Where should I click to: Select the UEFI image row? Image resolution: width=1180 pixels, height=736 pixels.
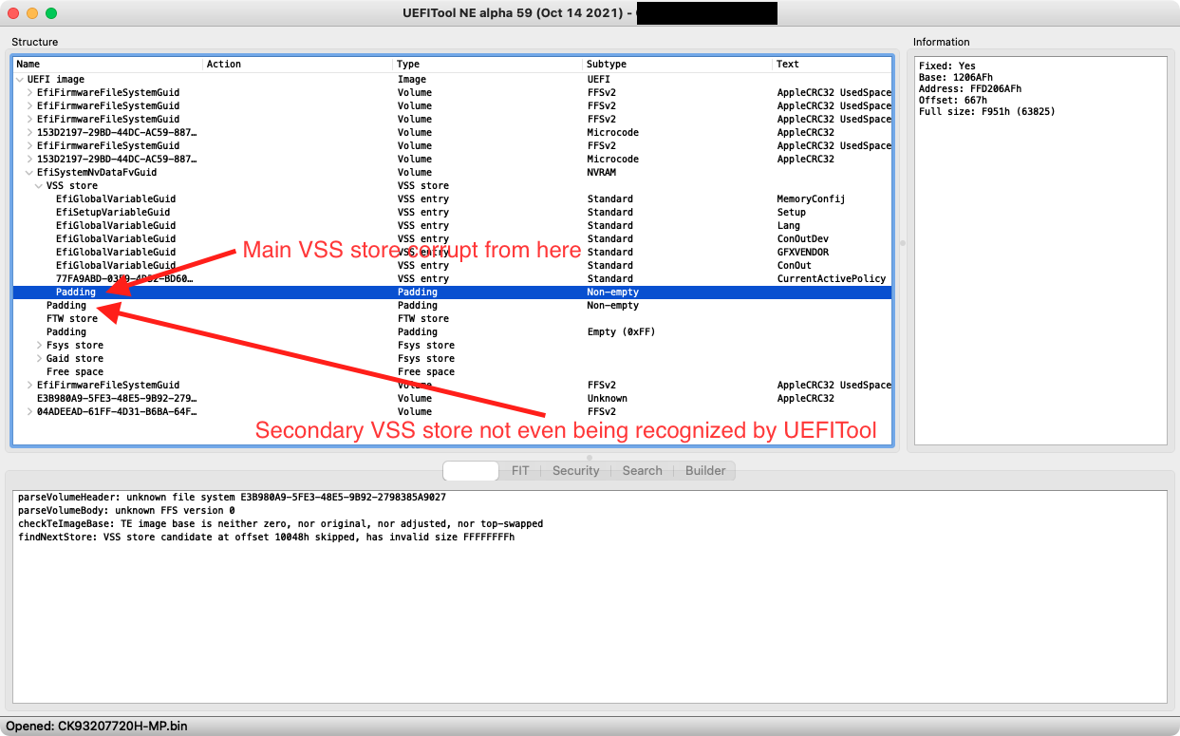pyautogui.click(x=453, y=80)
